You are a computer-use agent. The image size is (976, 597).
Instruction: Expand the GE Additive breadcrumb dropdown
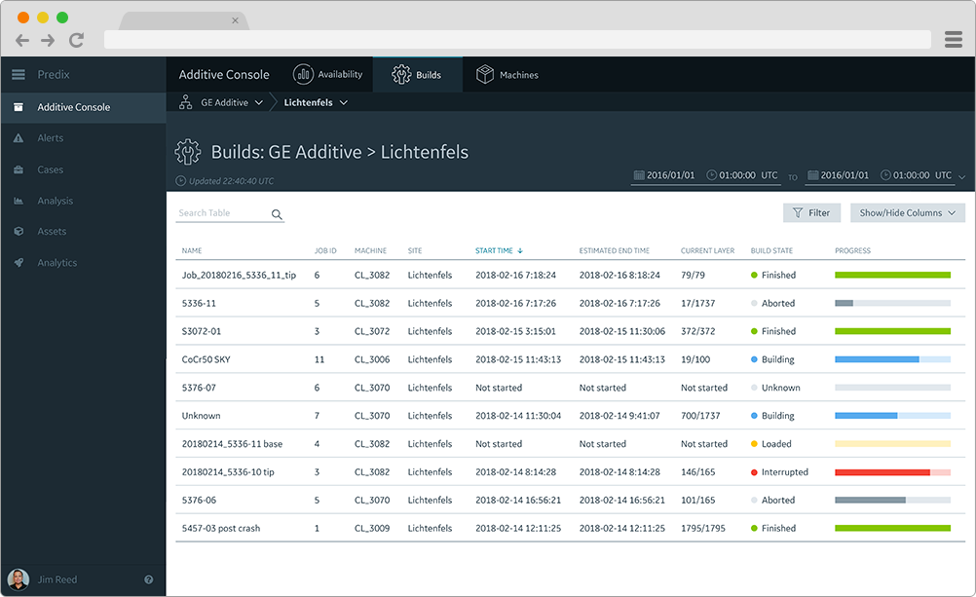[259, 102]
